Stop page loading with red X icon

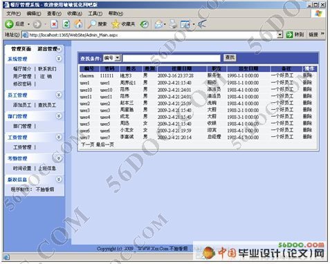54,24
